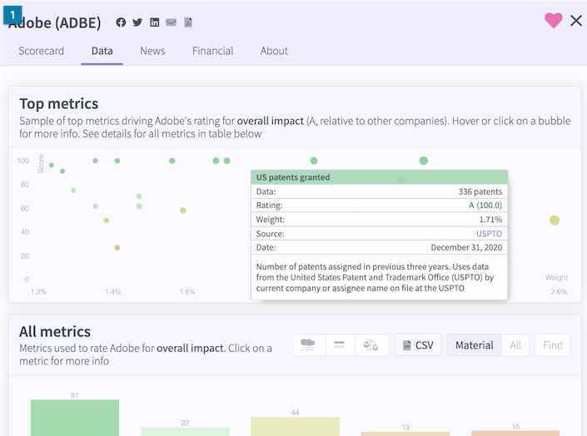Click the "A (100.0)" rating value

point(485,205)
